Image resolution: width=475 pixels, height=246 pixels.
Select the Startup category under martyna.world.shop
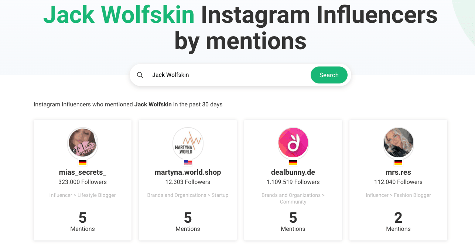tap(188, 195)
